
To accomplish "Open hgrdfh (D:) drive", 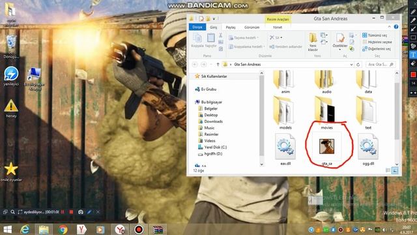I will point(210,154).
